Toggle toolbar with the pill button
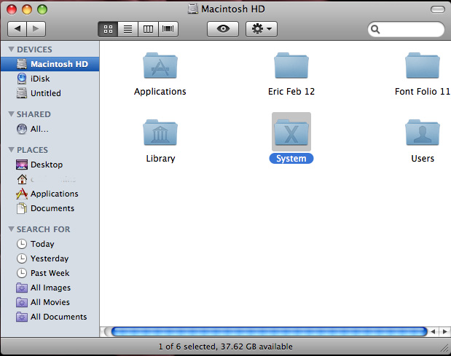 coord(437,9)
